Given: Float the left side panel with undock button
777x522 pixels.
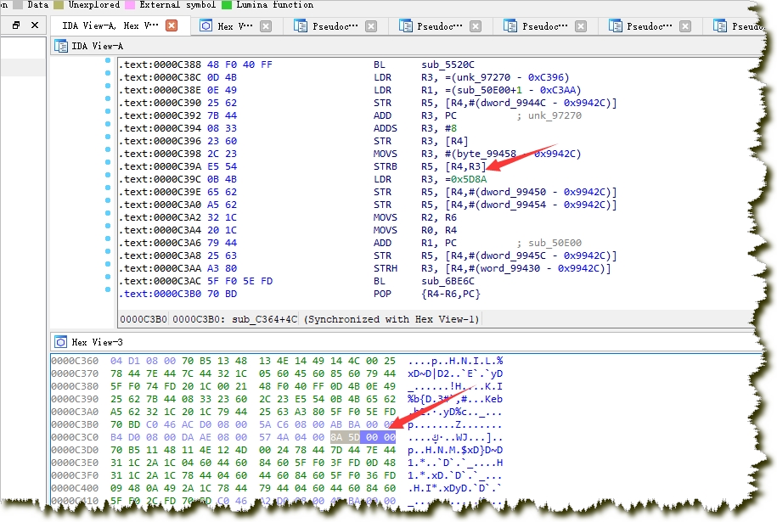Looking at the screenshot, I should [x=16, y=25].
